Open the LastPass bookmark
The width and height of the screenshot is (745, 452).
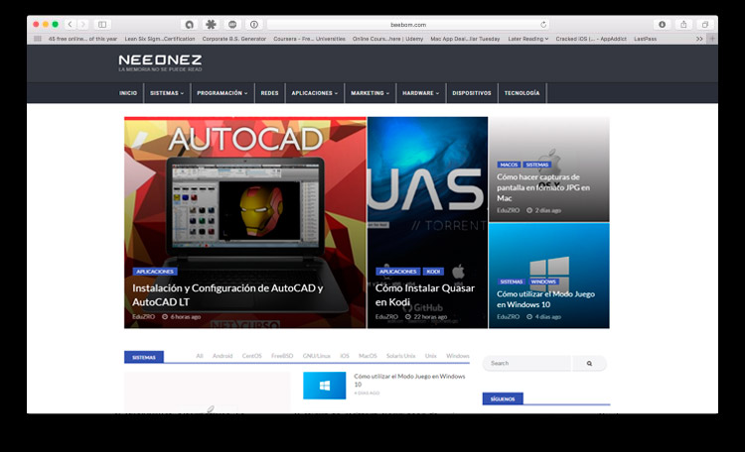tap(646, 39)
